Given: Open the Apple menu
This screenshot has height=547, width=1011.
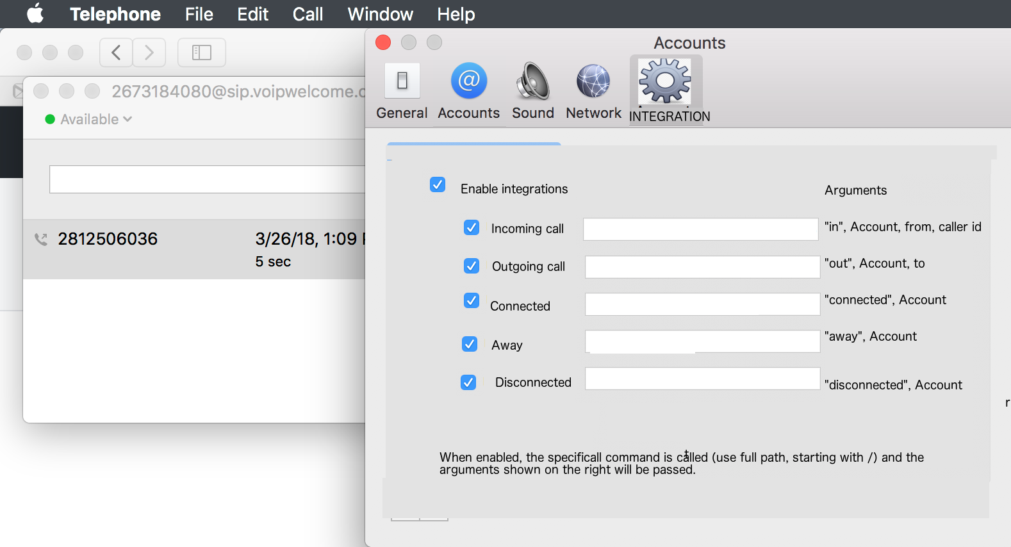Looking at the screenshot, I should coord(36,13).
